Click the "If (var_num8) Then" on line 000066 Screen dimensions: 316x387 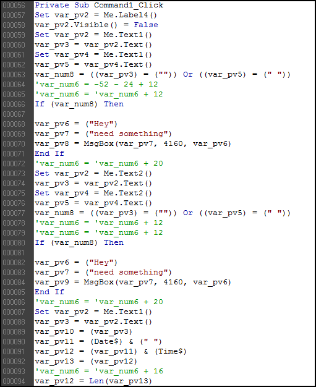(x=79, y=104)
